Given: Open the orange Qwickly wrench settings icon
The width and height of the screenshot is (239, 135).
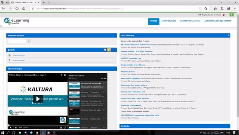Looking at the screenshot, I should click(x=109, y=50).
